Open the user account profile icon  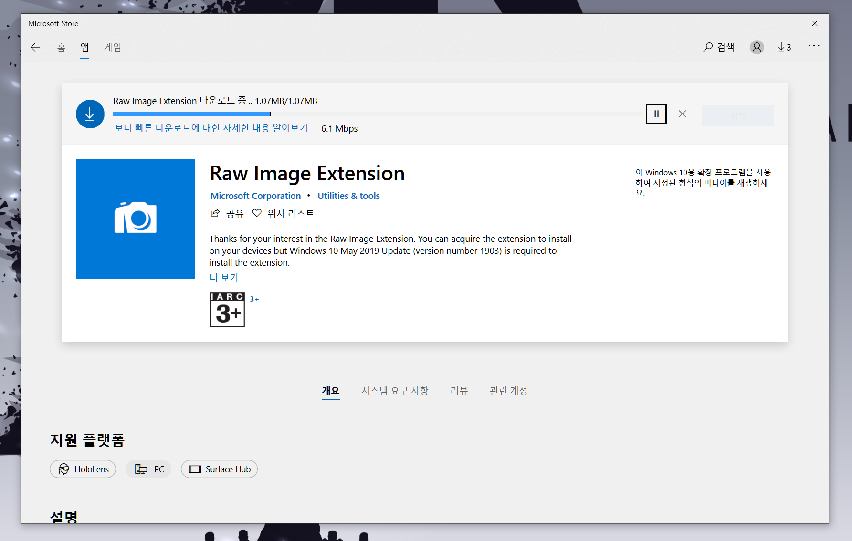757,47
